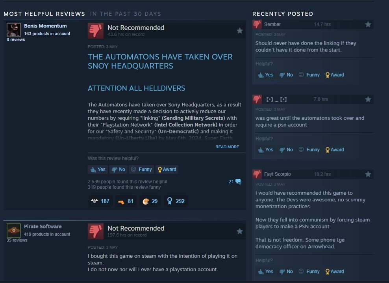Open Benis Momentum's profile avatar
389x283 pixels.
point(14,30)
